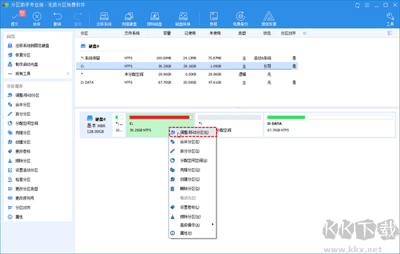400x254 pixels.
Task: Choose 更改序列号 in the left sidebar
Action: coord(21,198)
